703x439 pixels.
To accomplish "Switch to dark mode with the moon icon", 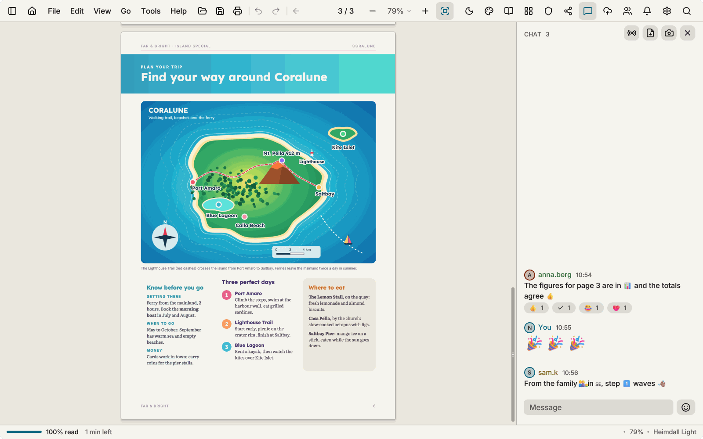I will pyautogui.click(x=469, y=11).
